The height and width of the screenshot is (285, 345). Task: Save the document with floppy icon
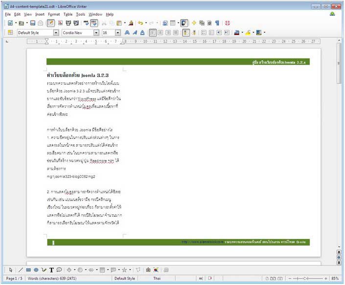coord(33,23)
